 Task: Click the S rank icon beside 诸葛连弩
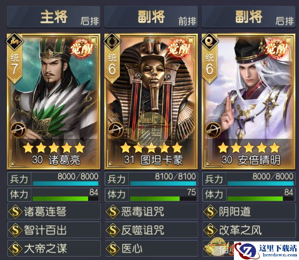click(x=16, y=212)
